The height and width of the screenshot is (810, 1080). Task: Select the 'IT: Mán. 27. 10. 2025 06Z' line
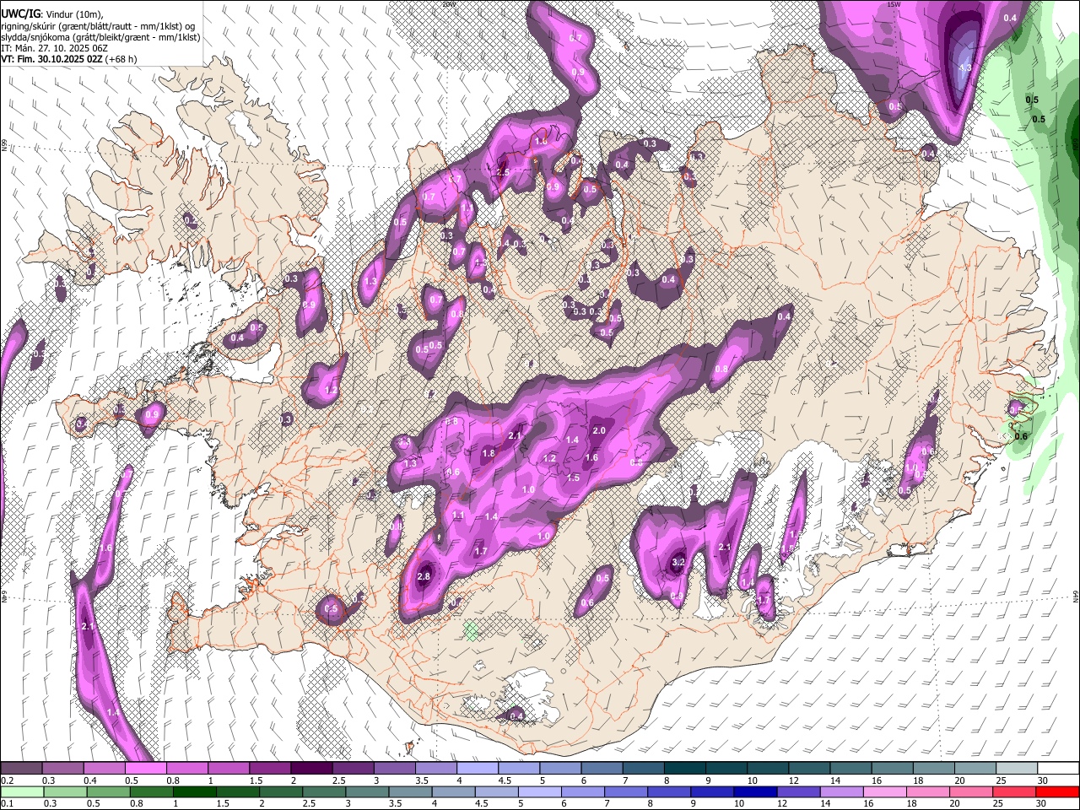click(55, 48)
